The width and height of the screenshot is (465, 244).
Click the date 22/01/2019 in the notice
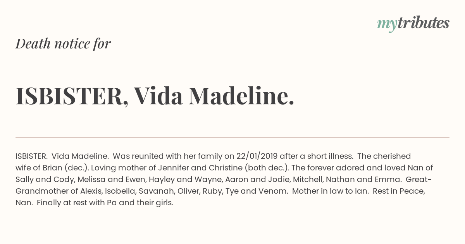tap(257, 156)
